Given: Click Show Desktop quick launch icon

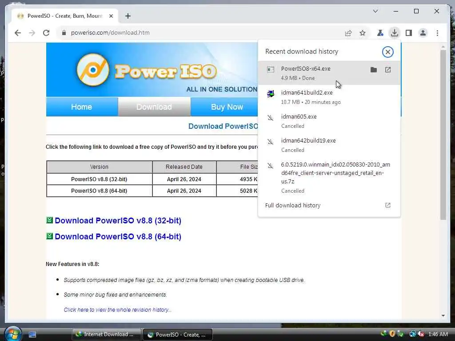Looking at the screenshot, I should [32, 334].
